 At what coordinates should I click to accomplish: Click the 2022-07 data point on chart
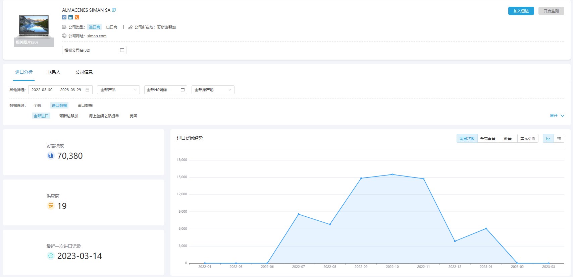299,214
